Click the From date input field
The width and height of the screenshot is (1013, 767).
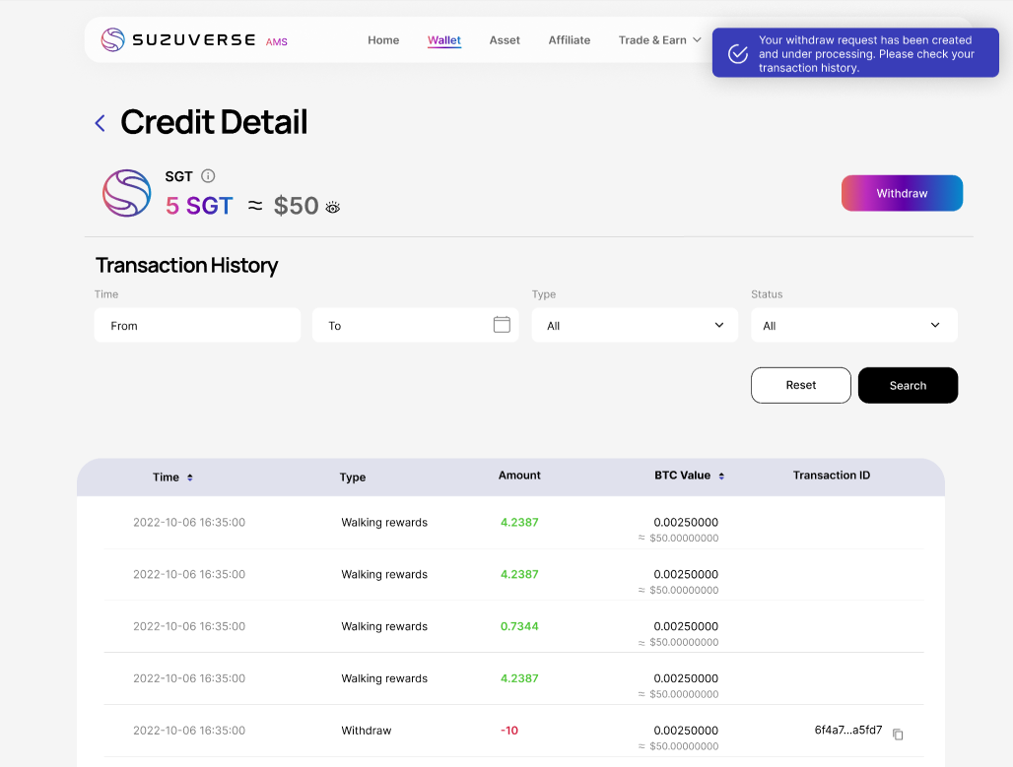tap(197, 325)
